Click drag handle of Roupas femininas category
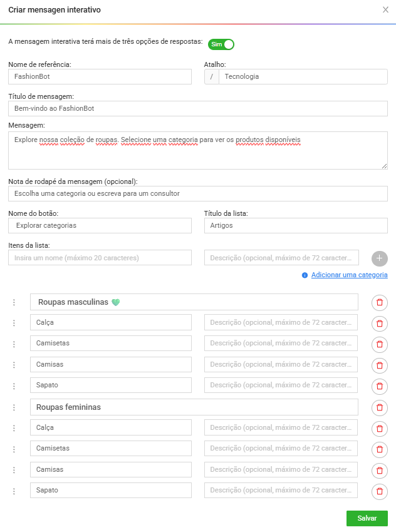Screen dimensions: 396x530 [x=14, y=407]
